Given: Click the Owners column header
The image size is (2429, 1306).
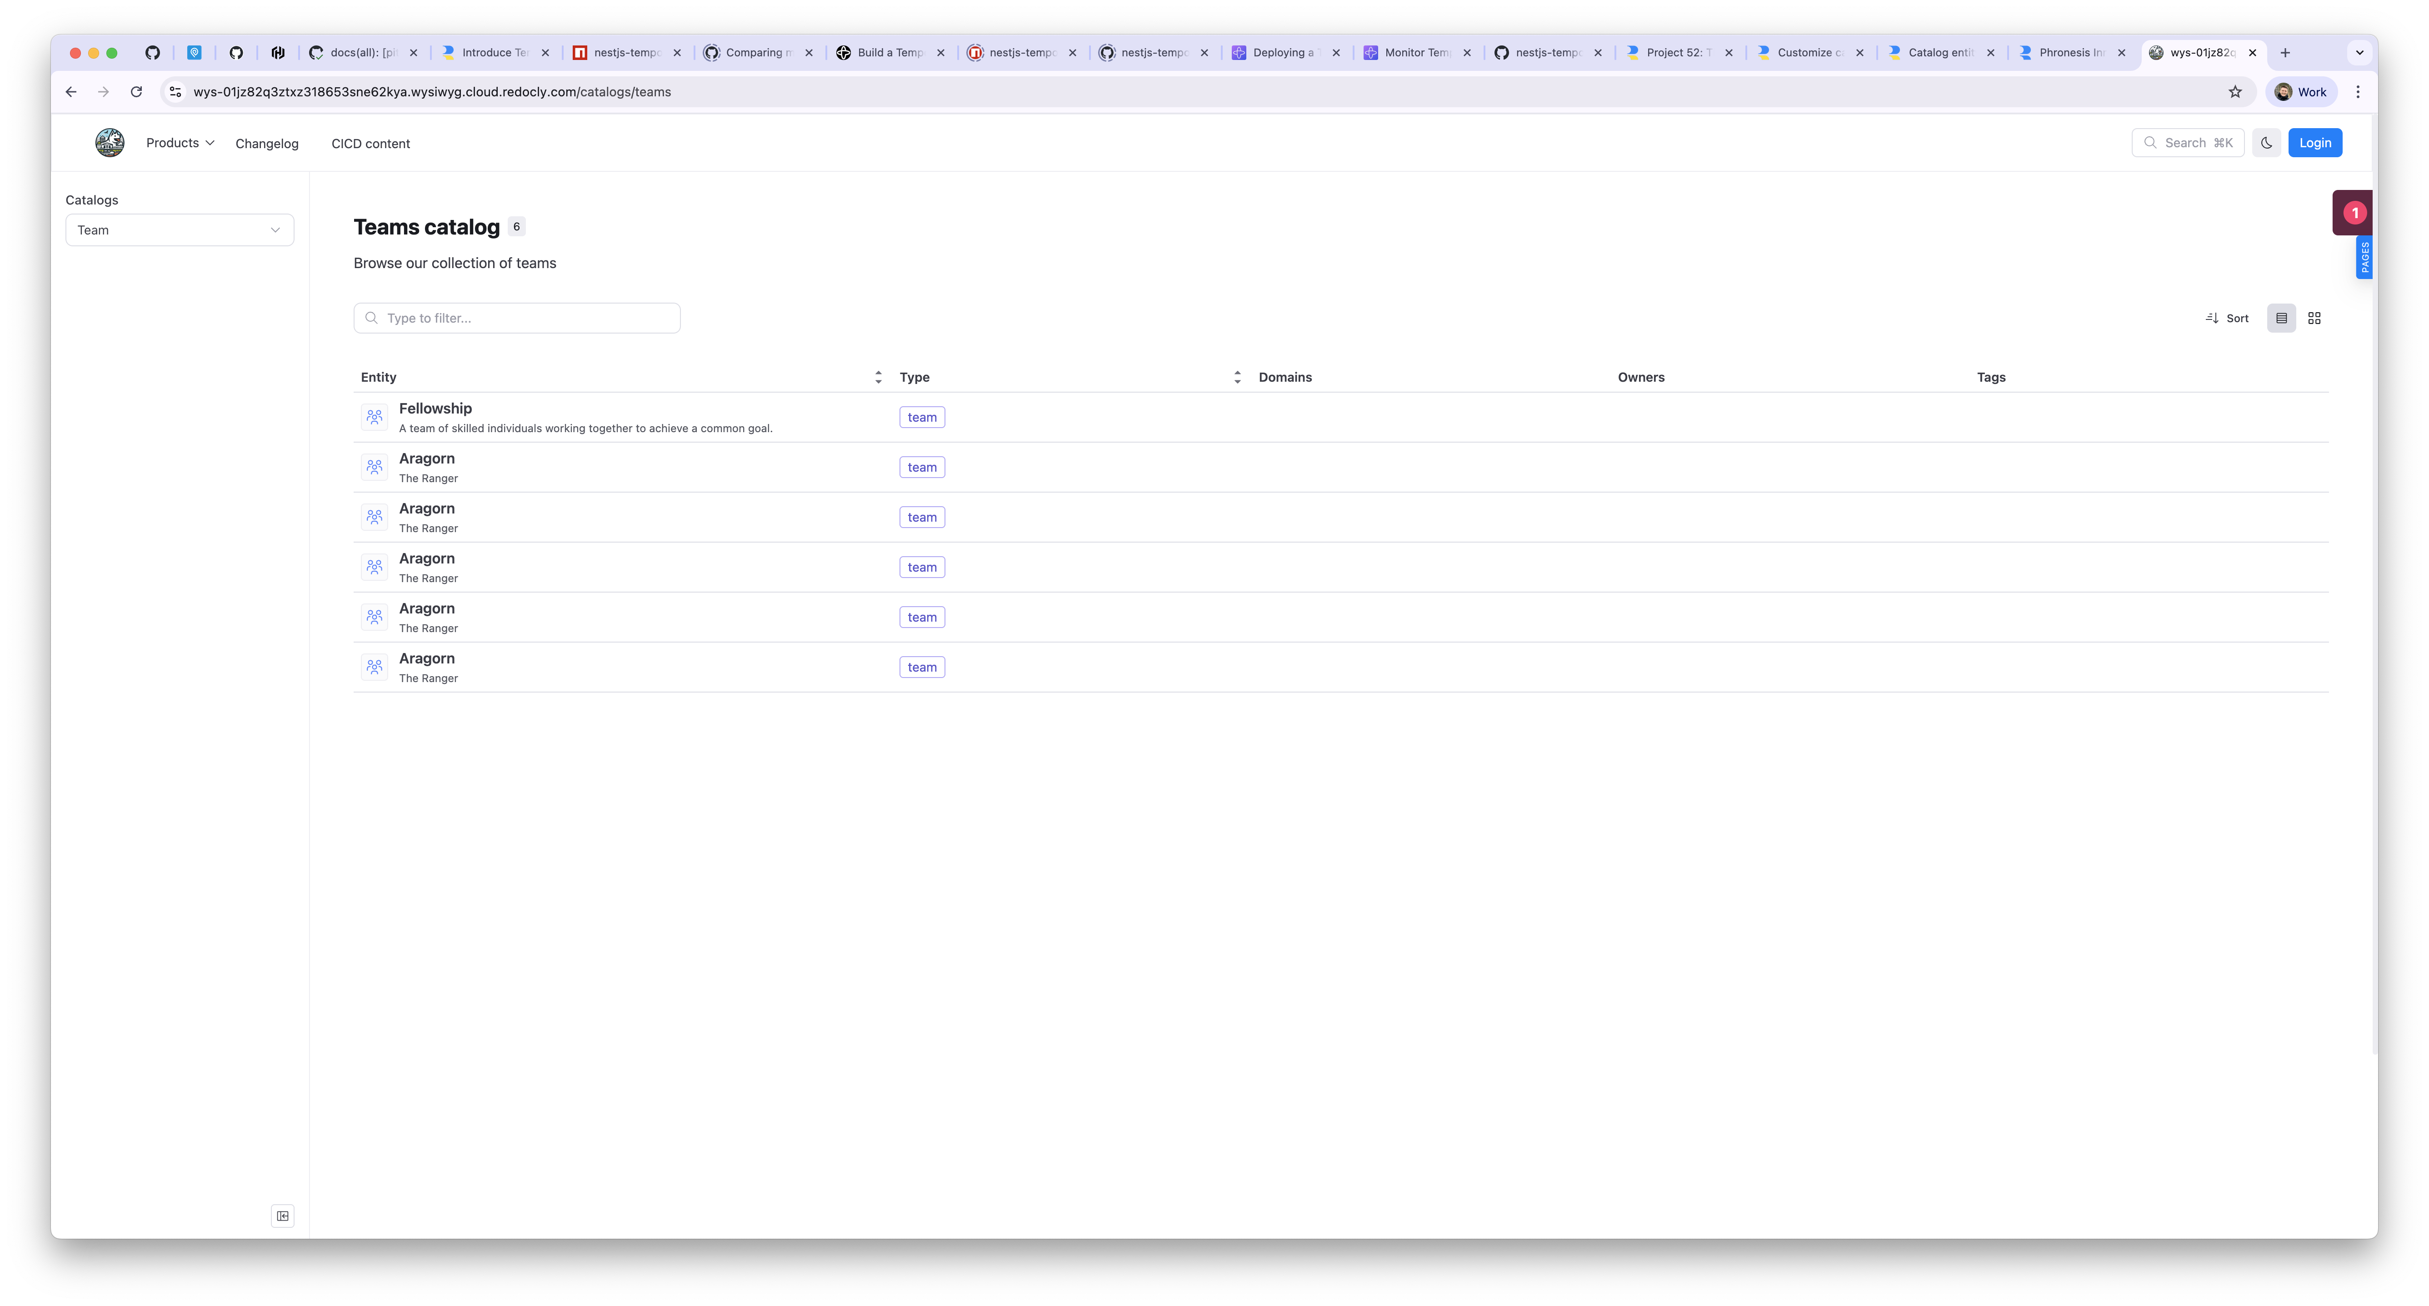Looking at the screenshot, I should coord(1641,377).
